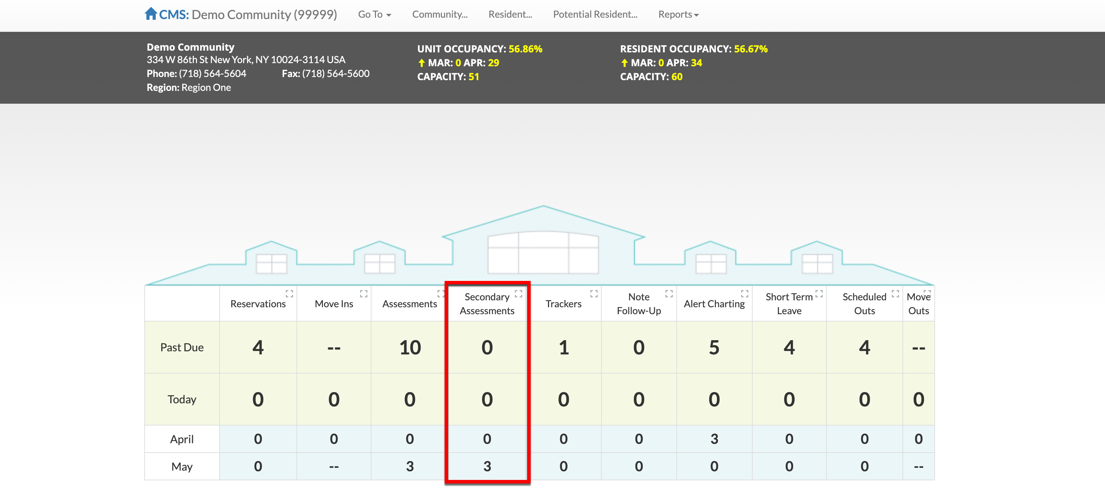1105x498 pixels.
Task: Expand the Reservations column icon
Action: point(289,294)
